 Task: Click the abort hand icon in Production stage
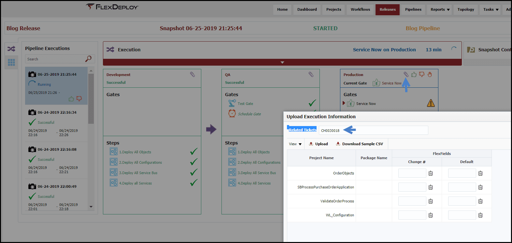[430, 74]
